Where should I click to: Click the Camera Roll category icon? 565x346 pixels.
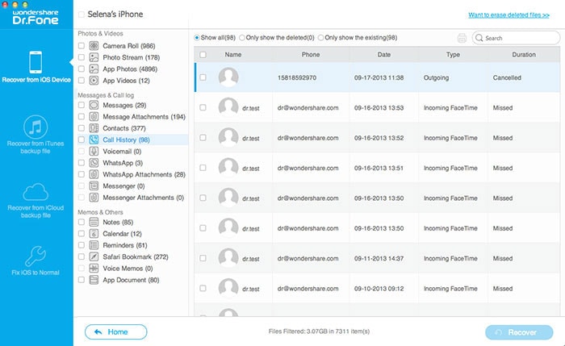point(94,46)
